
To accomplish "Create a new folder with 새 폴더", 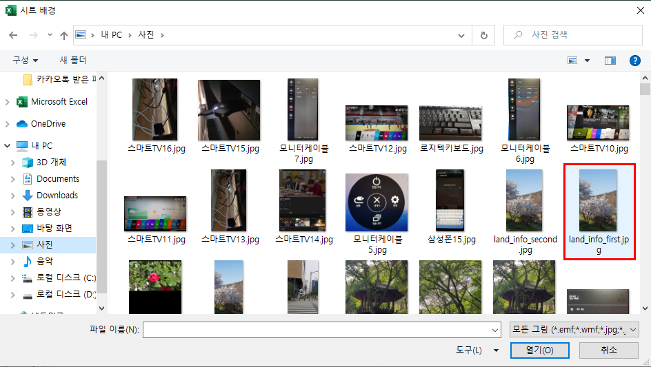I will pyautogui.click(x=72, y=60).
